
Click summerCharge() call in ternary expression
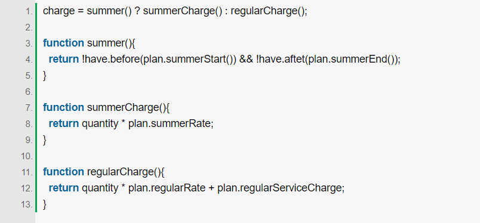pyautogui.click(x=182, y=11)
